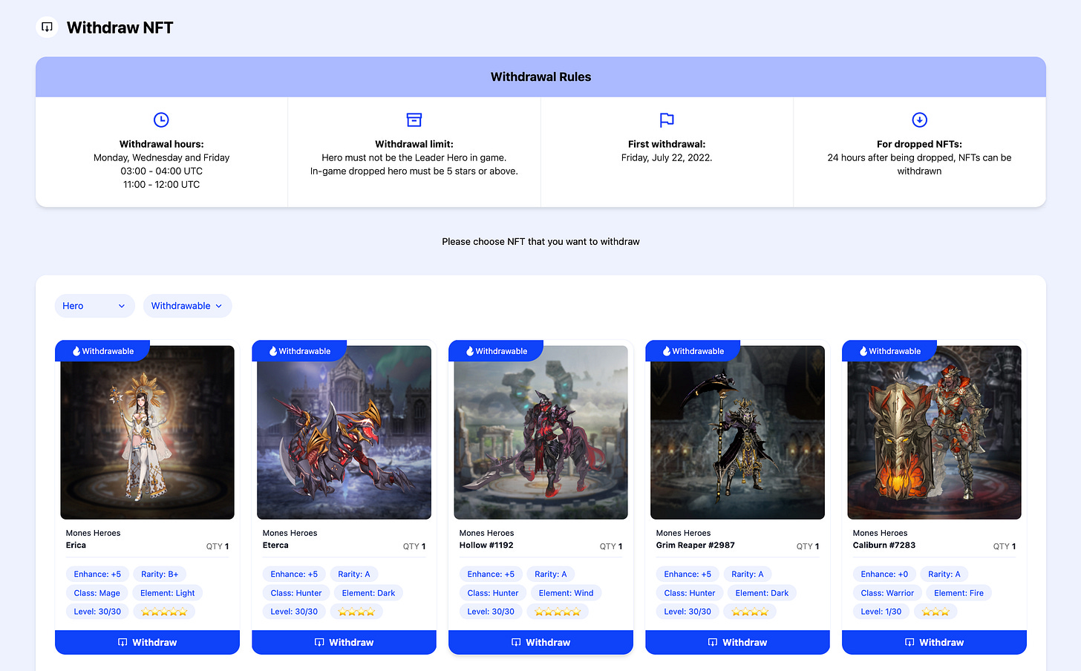Click the 'Level: 30/30' tag on Grim Reaper
The image size is (1081, 671).
(x=688, y=612)
